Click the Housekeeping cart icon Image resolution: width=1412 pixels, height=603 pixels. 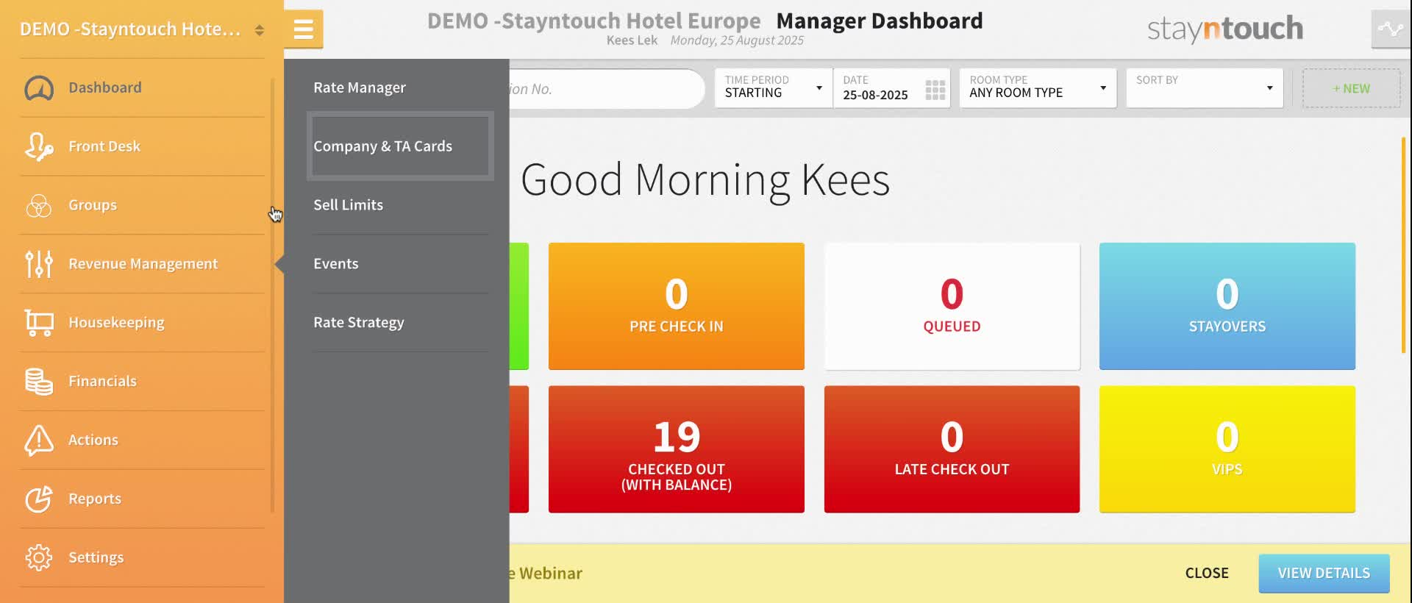pyautogui.click(x=39, y=323)
